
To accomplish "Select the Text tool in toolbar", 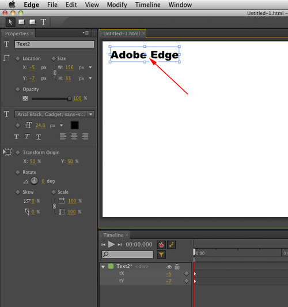I will pos(43,22).
